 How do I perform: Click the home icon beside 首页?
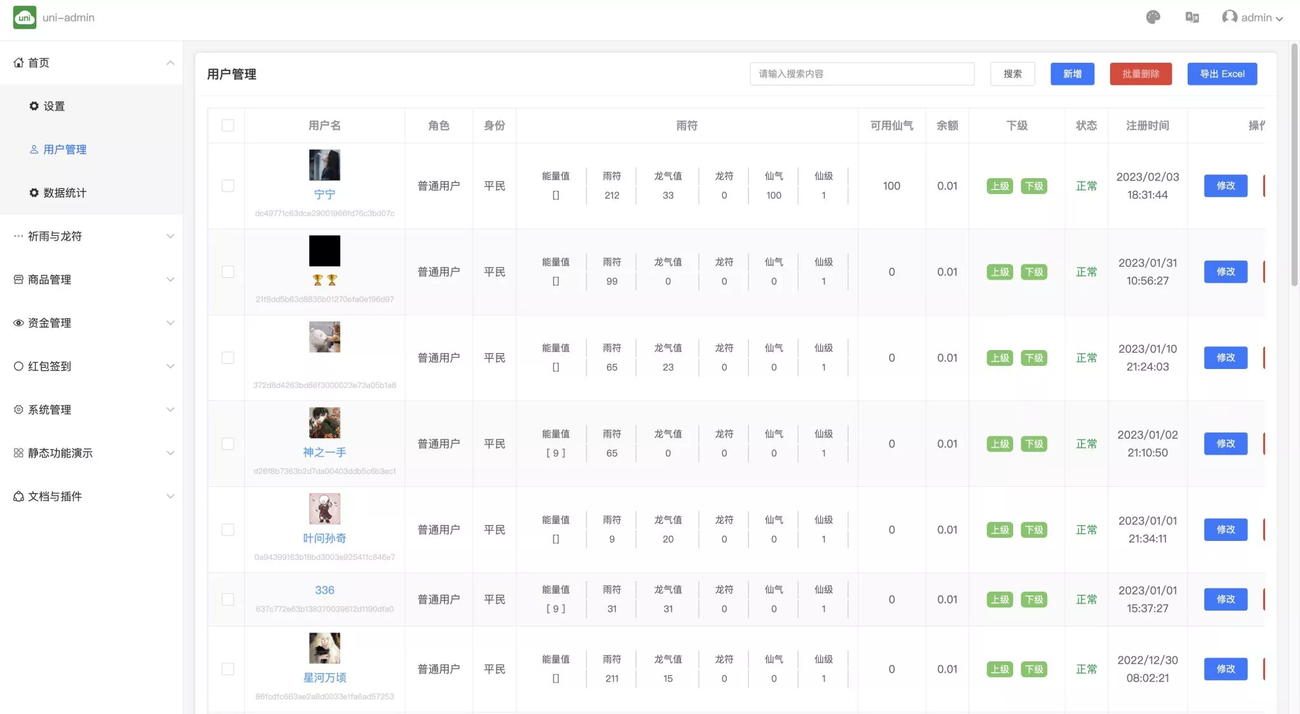click(18, 63)
